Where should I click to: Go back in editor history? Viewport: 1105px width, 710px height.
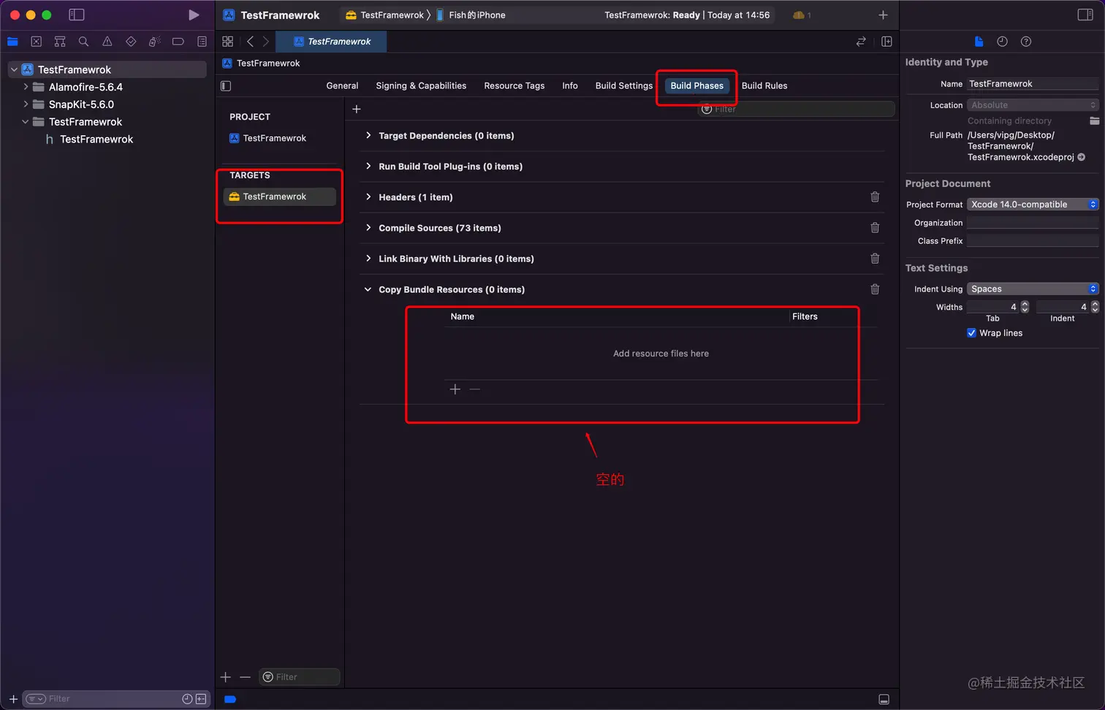[250, 42]
